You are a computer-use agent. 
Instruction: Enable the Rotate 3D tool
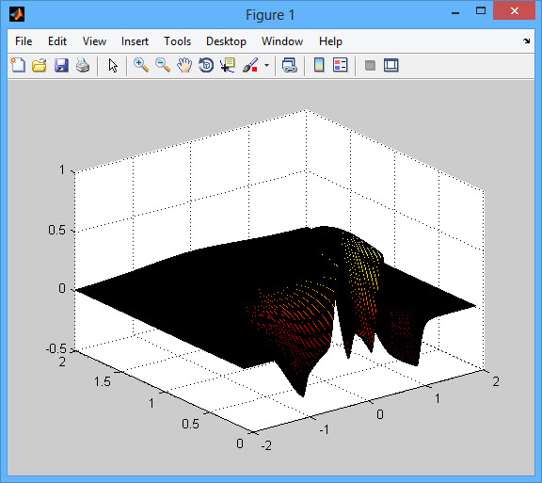pos(206,65)
